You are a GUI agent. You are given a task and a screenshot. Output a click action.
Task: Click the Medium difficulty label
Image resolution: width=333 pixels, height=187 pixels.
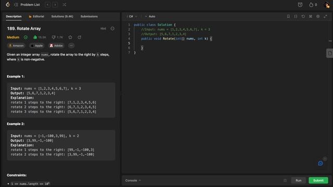pos(13,37)
